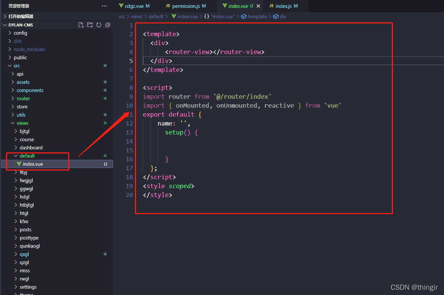Collapse all folders in explorer

(108, 25)
